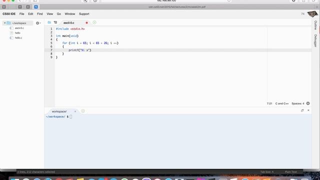Select the hello file in the workspace tree
Image resolution: width=320 pixels, height=180 pixels.
pyautogui.click(x=17, y=33)
